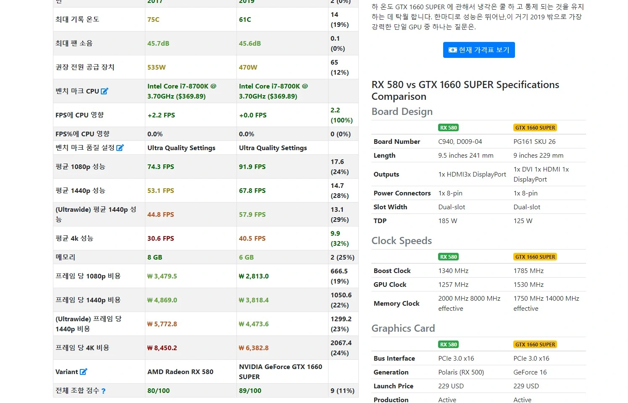Click question mark beside 전체 조합 점수
The image size is (628, 403).
(103, 391)
